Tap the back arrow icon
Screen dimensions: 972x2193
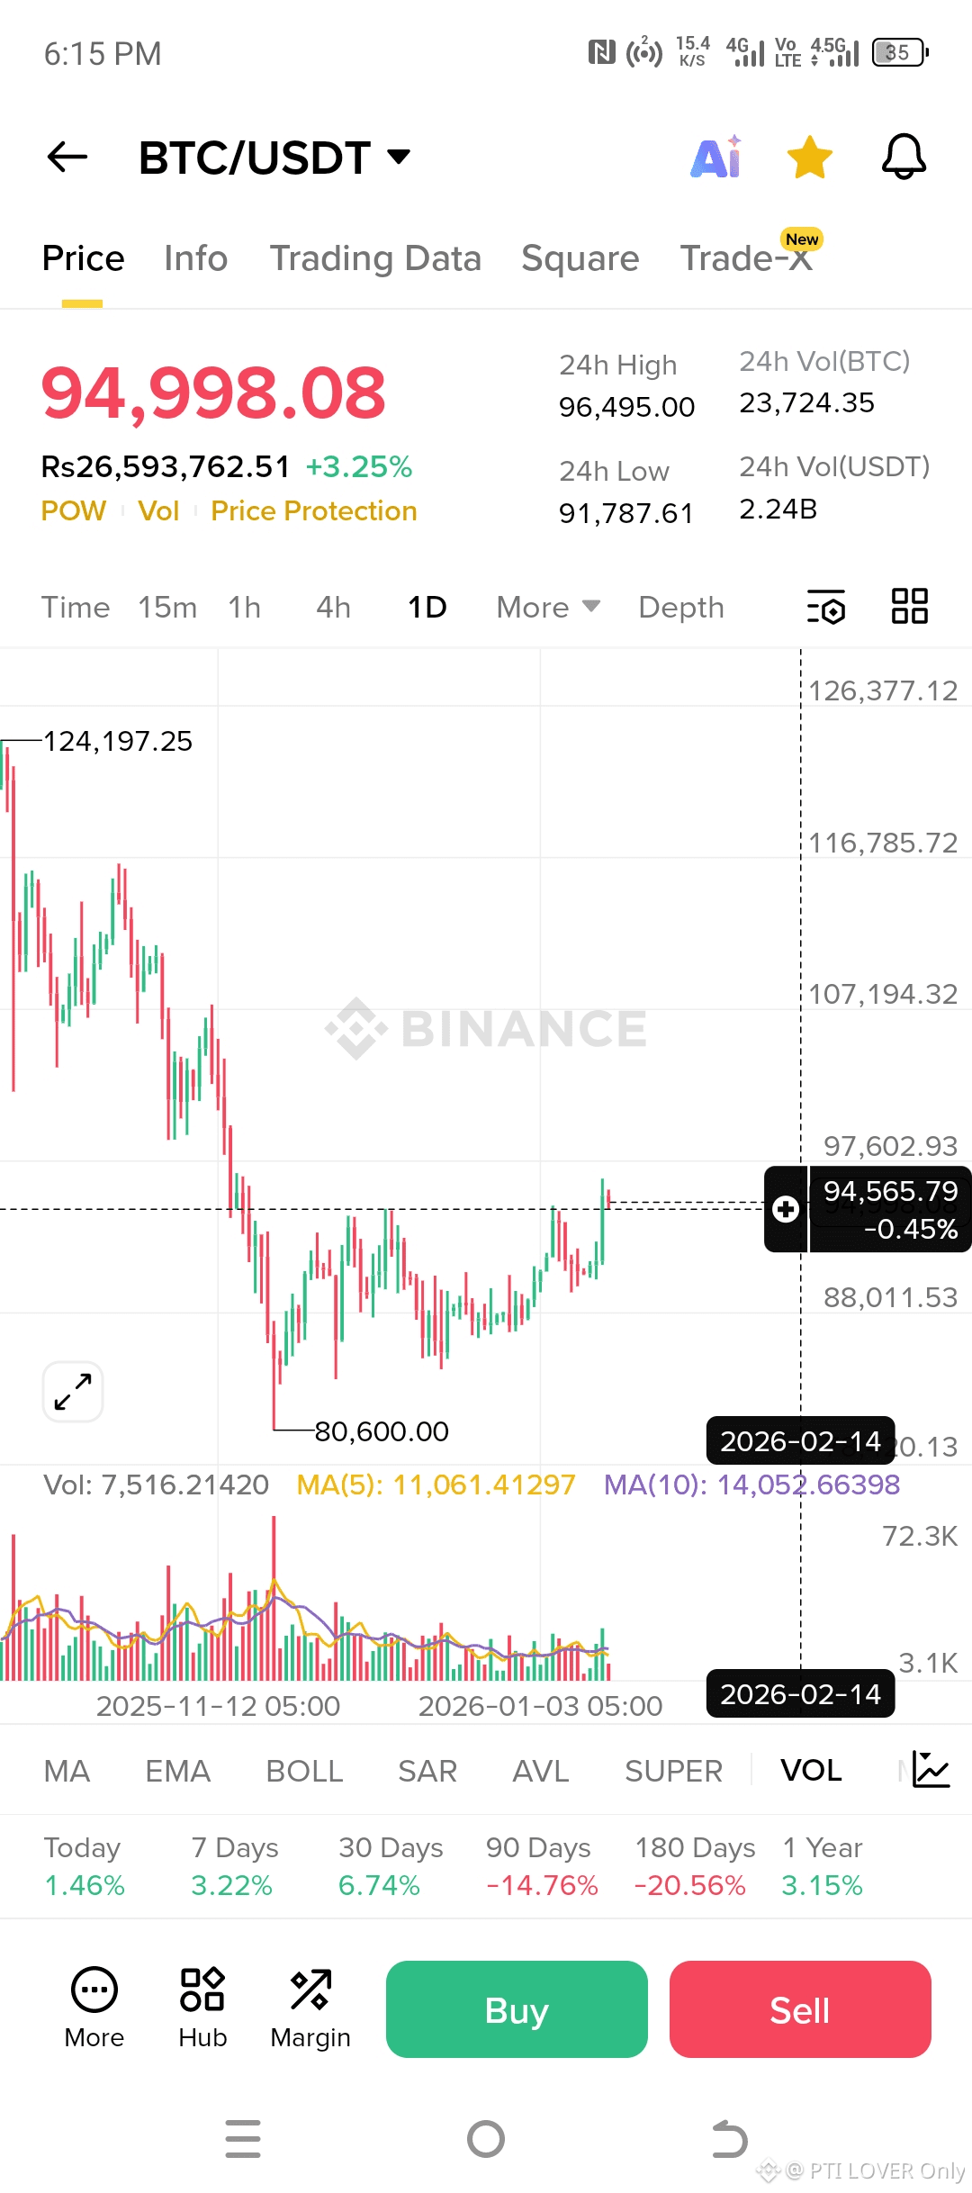tap(67, 158)
